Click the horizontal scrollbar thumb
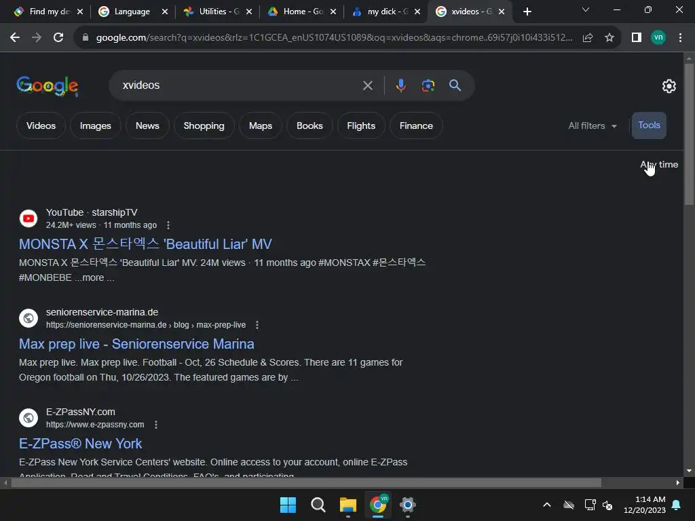The height and width of the screenshot is (521, 695). (x=306, y=483)
